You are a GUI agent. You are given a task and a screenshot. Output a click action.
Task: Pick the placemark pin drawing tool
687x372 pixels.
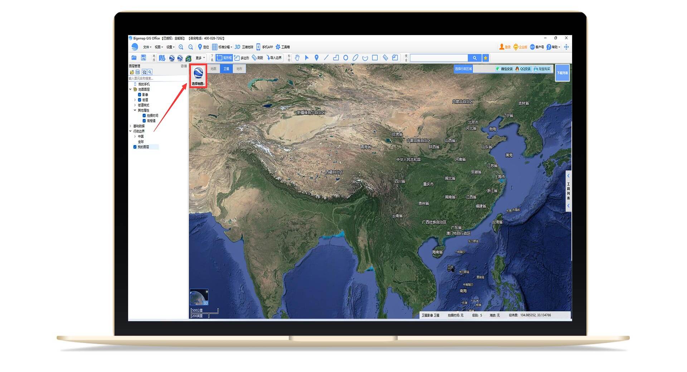pos(316,58)
